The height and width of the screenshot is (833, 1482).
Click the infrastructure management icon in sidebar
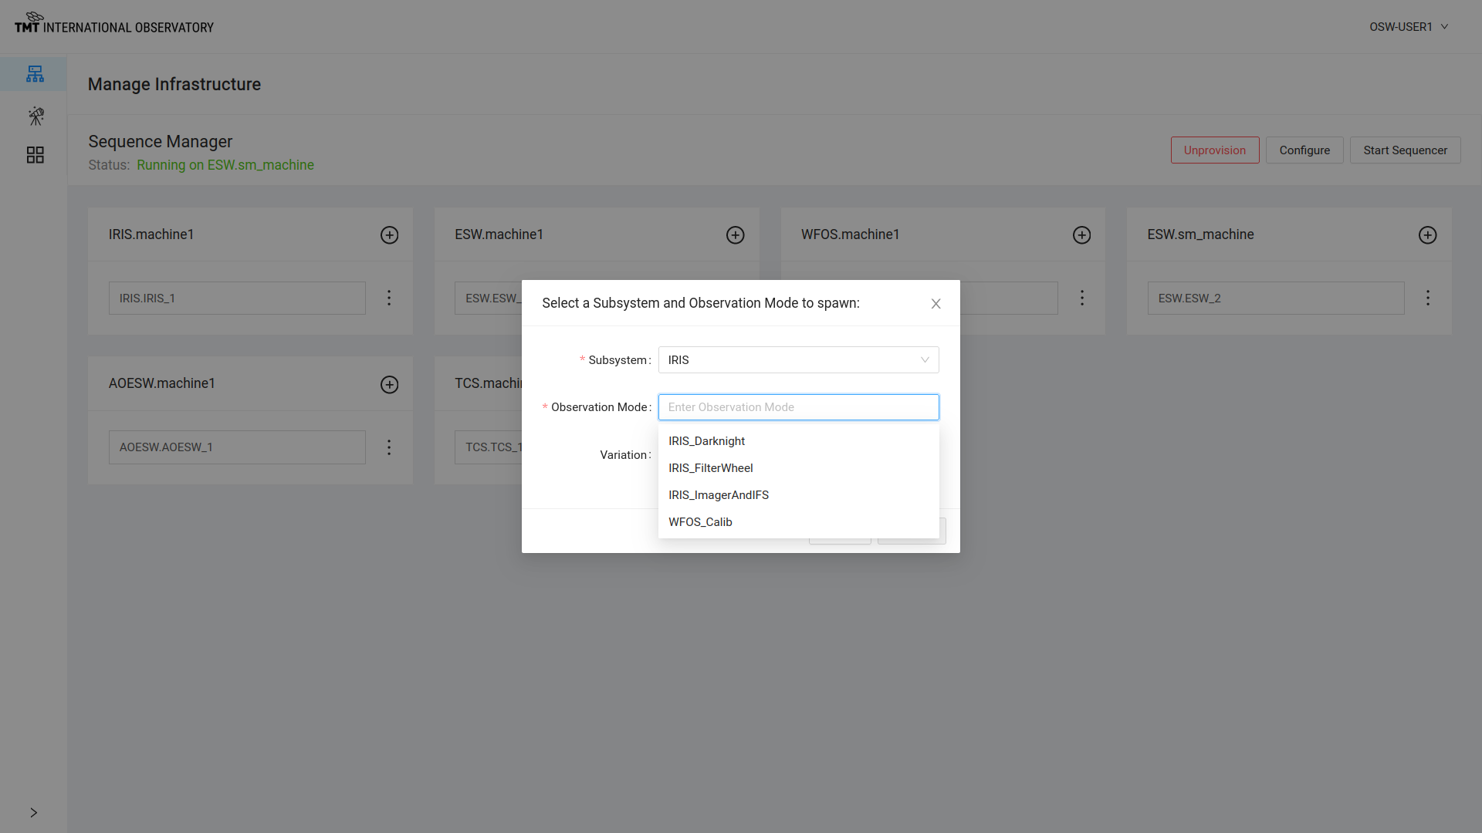pyautogui.click(x=35, y=74)
